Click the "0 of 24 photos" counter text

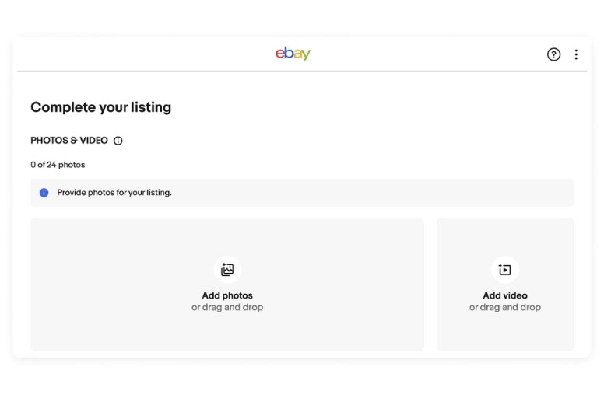click(x=58, y=165)
